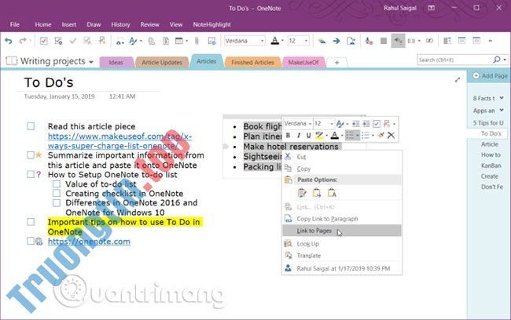Click the Delete X icon in the mini toolbar
Viewport: 511px width, 320px height.
point(391,135)
